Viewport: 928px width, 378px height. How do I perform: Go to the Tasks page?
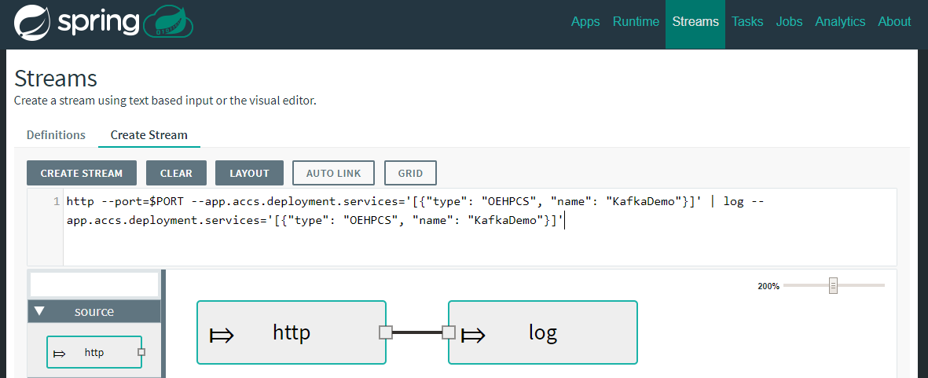[747, 22]
